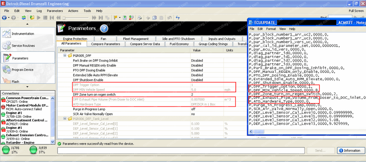Open the Tools menu
The height and width of the screenshot is (162, 366).
87,11
